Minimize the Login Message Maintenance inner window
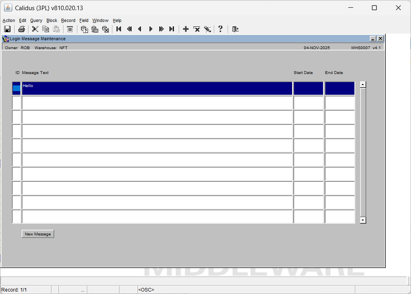411x294 pixels. [373, 39]
